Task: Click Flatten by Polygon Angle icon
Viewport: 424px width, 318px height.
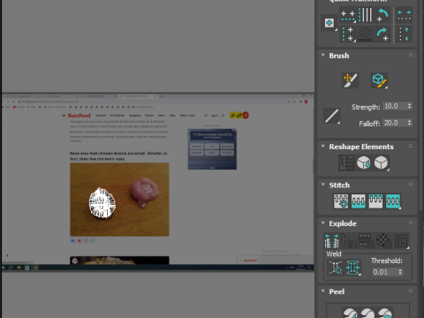Action: pyautogui.click(x=349, y=241)
